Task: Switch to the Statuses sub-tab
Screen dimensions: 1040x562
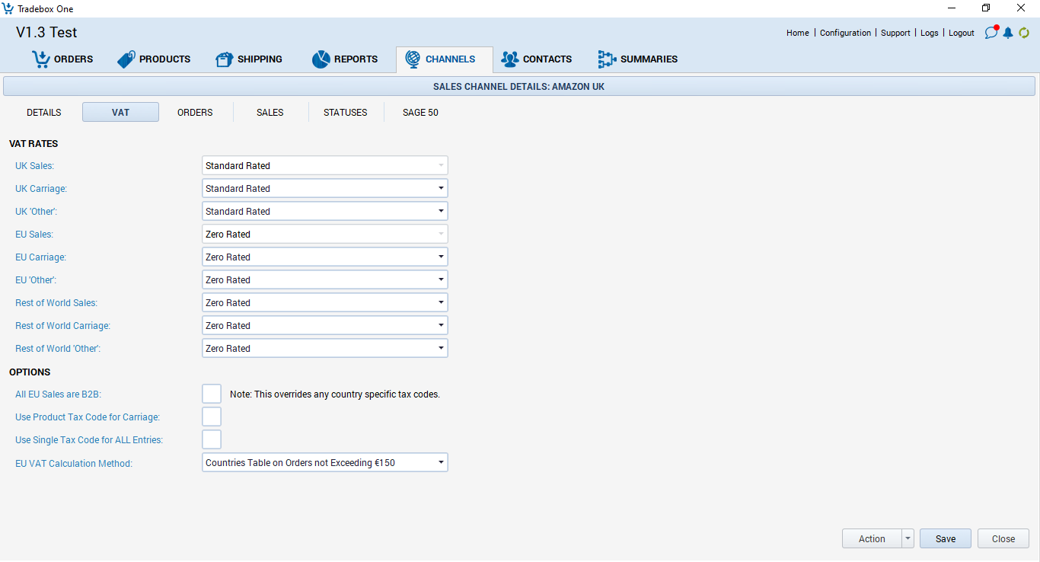Action: point(346,112)
